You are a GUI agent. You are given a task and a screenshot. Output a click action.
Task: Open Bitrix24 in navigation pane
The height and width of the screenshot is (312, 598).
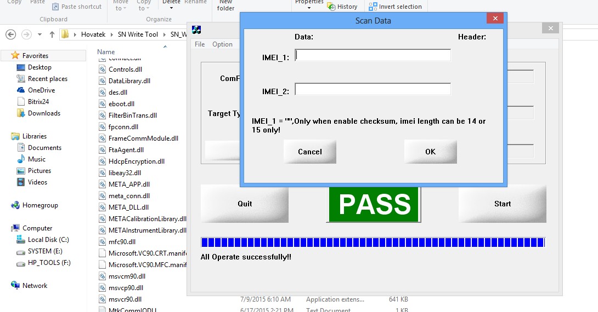(38, 101)
